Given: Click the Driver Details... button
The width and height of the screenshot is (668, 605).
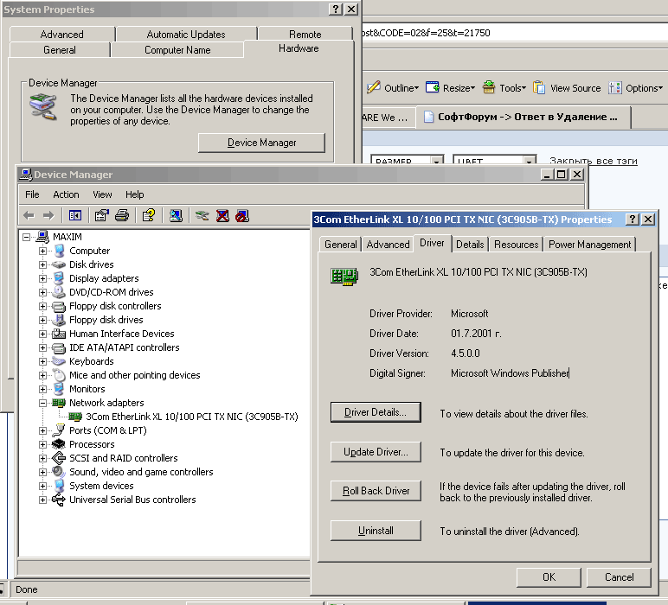Looking at the screenshot, I should pyautogui.click(x=376, y=412).
